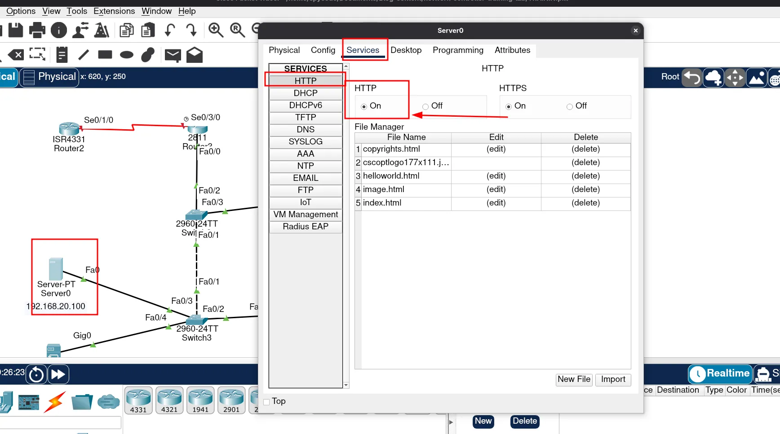Switch to the Desktop tab

[406, 50]
